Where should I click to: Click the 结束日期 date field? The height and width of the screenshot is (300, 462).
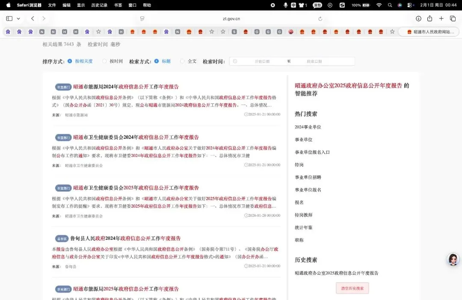tap(314, 61)
